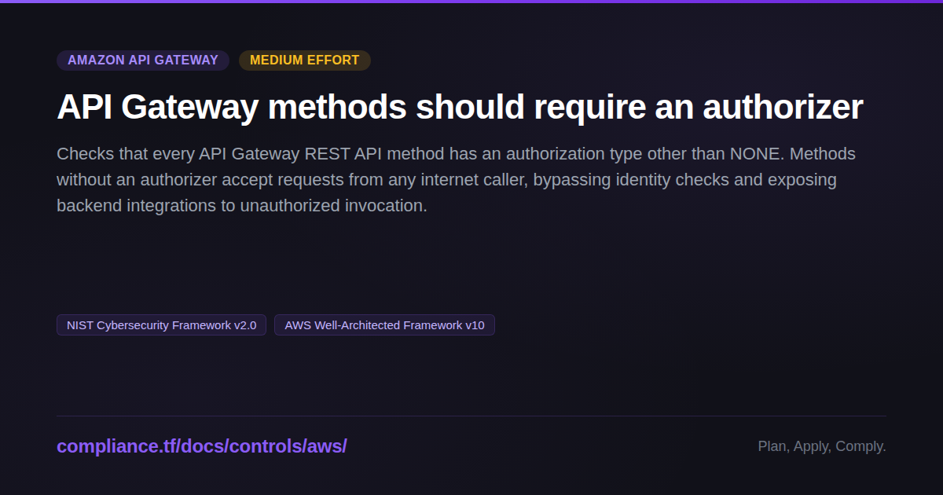Select the AWS Well-Architected Framework v10 tag
The image size is (943, 495).
[x=384, y=325]
